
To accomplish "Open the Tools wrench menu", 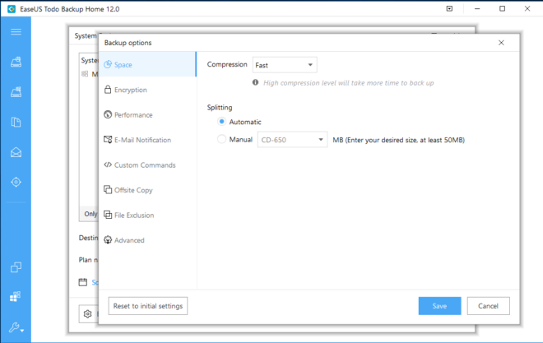I will [16, 327].
